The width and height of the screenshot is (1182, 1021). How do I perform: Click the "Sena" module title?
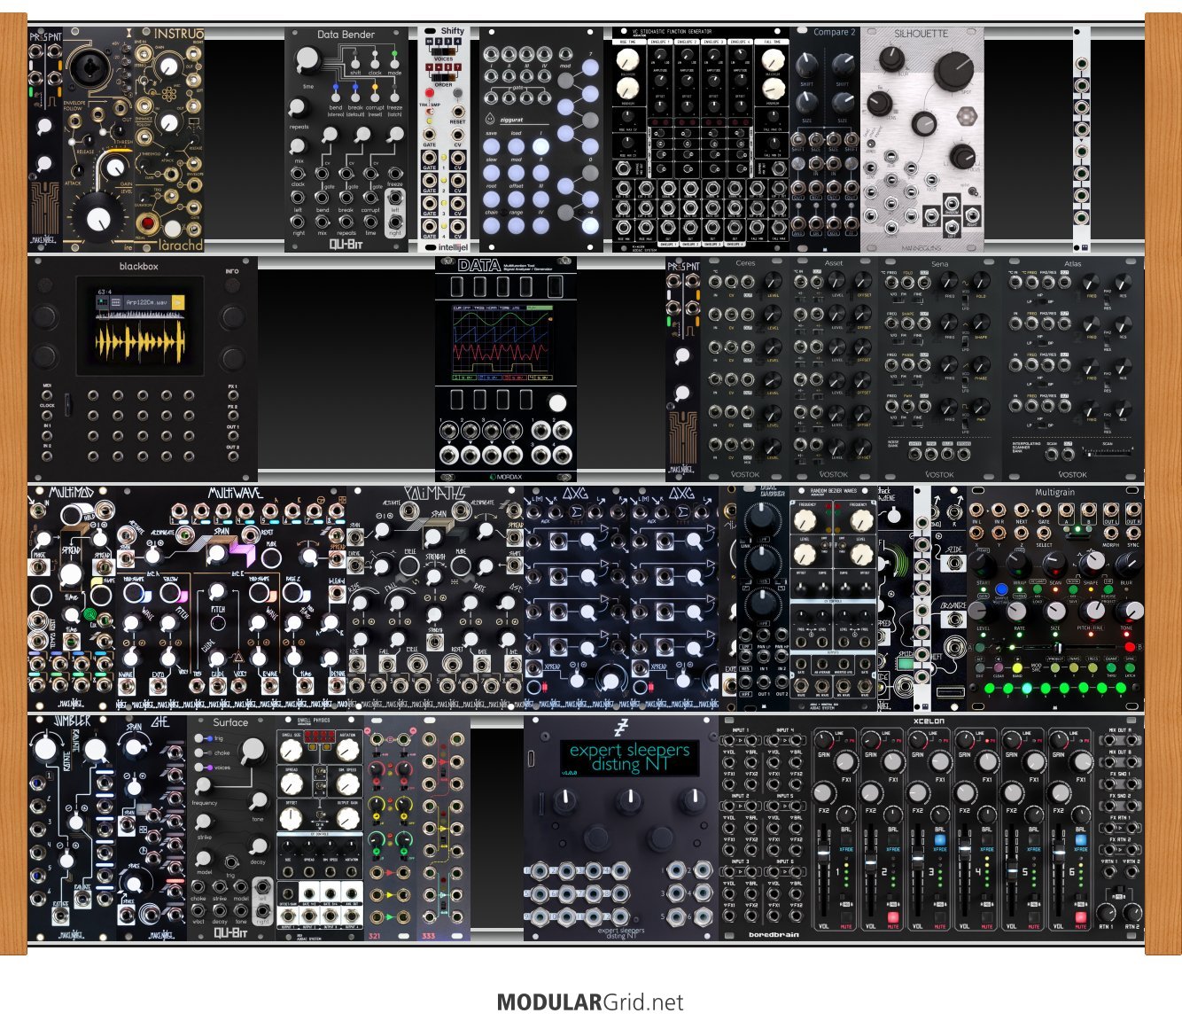(940, 263)
